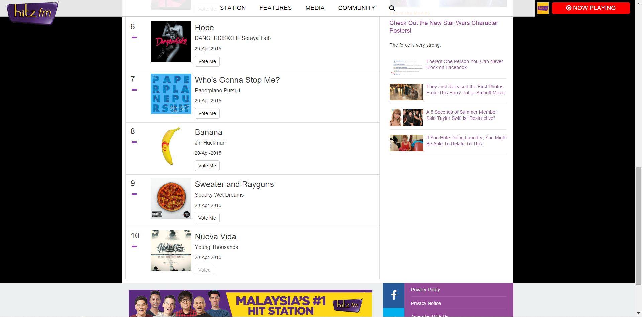Open the 5 Seconds of Summer article
642x317 pixels.
click(x=461, y=115)
